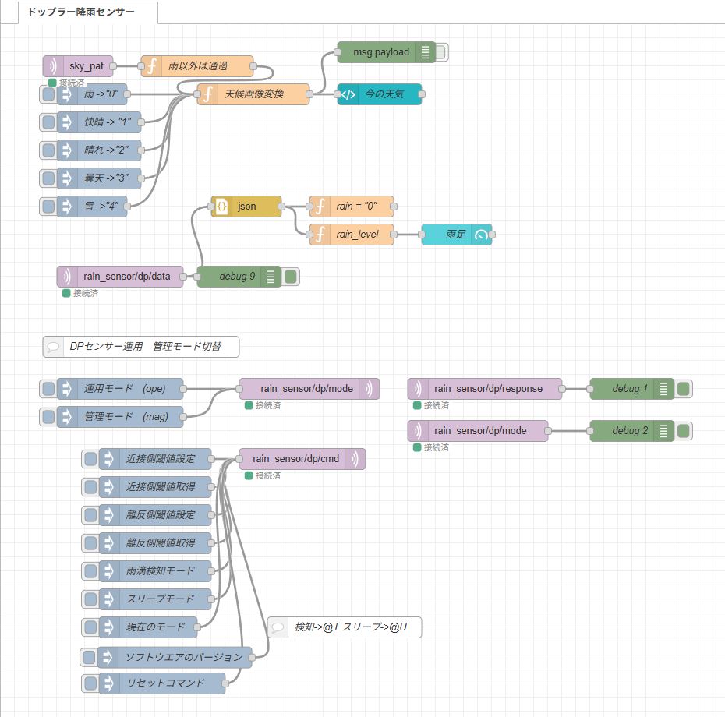The image size is (725, 717).
Task: Fire the リセットコマンド inject button
Action: tap(90, 683)
